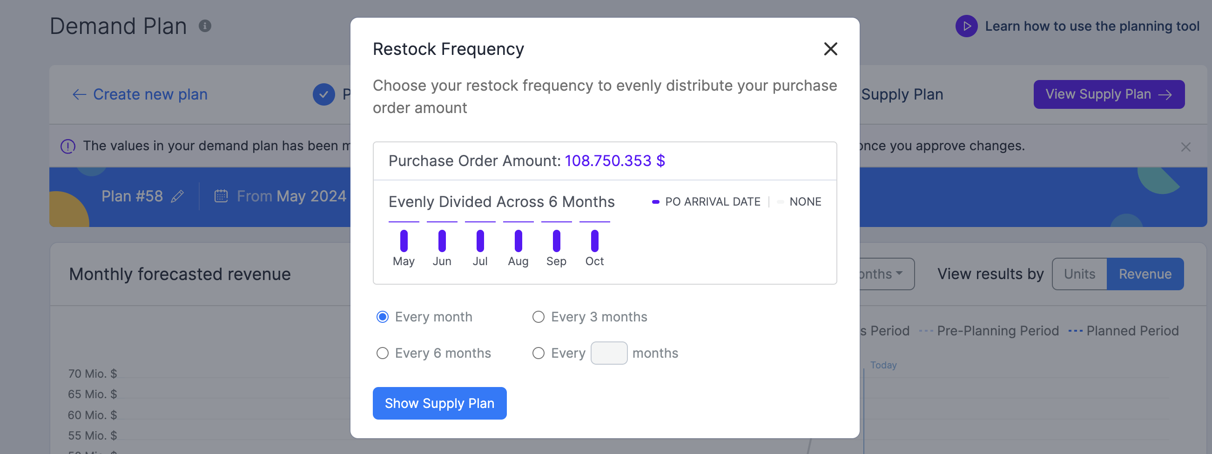
Task: Click the Jul bar in the chart
Action: tap(480, 241)
